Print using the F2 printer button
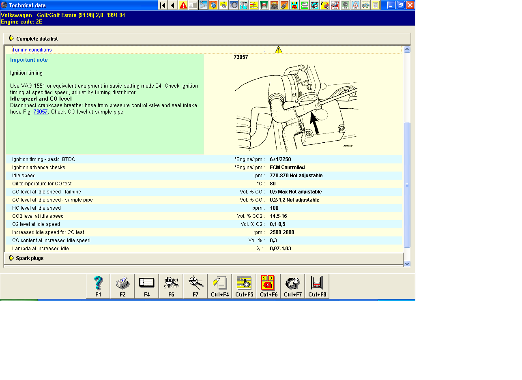 122,286
